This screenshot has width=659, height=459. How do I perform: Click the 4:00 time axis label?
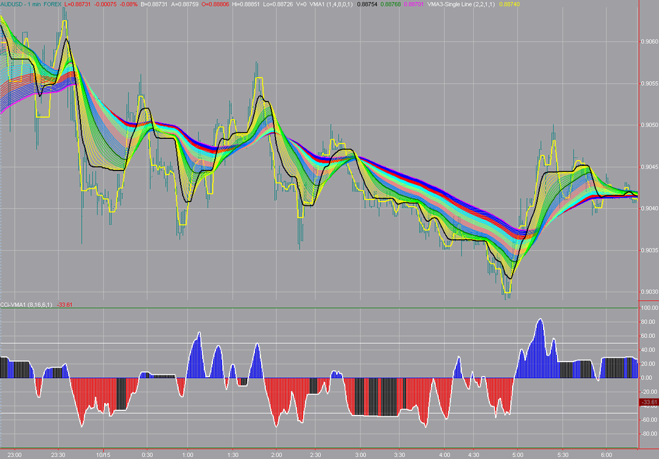click(445, 455)
